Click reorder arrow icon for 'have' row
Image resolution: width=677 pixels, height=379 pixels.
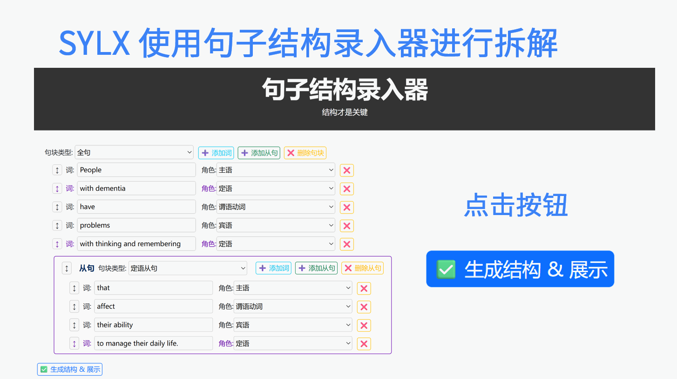pyautogui.click(x=57, y=207)
